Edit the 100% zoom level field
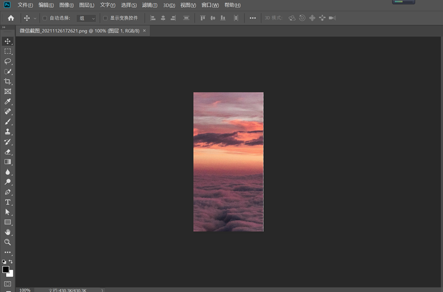Viewport: 443px width, 292px height. tap(25, 290)
